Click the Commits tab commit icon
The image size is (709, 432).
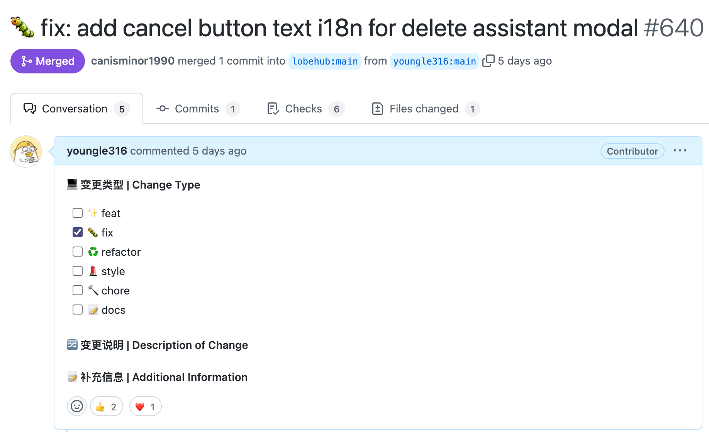pyautogui.click(x=163, y=109)
